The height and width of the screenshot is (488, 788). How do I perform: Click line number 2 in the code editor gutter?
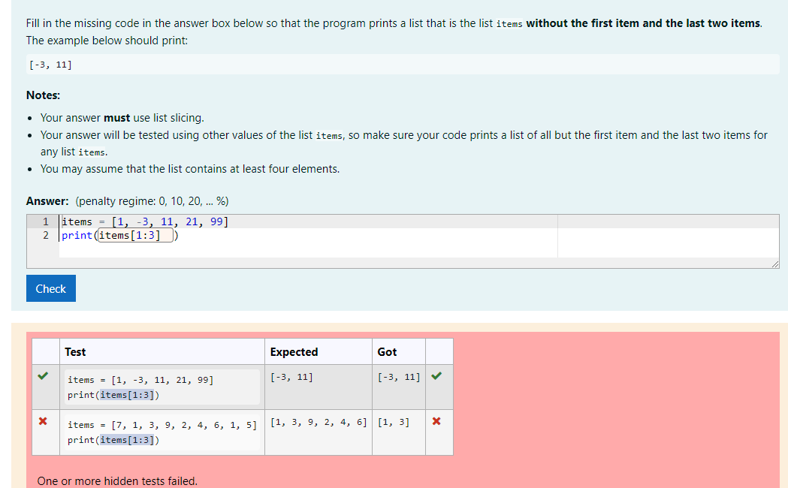coord(45,235)
